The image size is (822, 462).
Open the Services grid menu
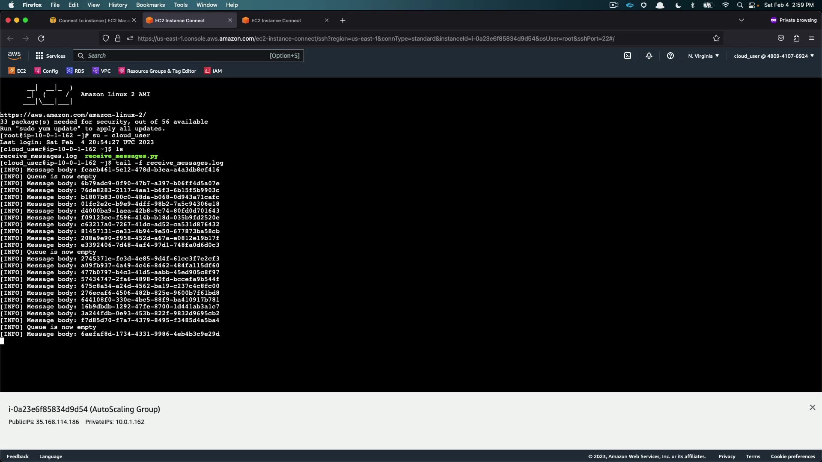pyautogui.click(x=51, y=56)
